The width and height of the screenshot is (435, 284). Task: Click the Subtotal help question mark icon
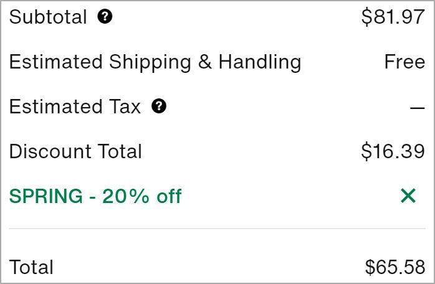click(x=105, y=17)
